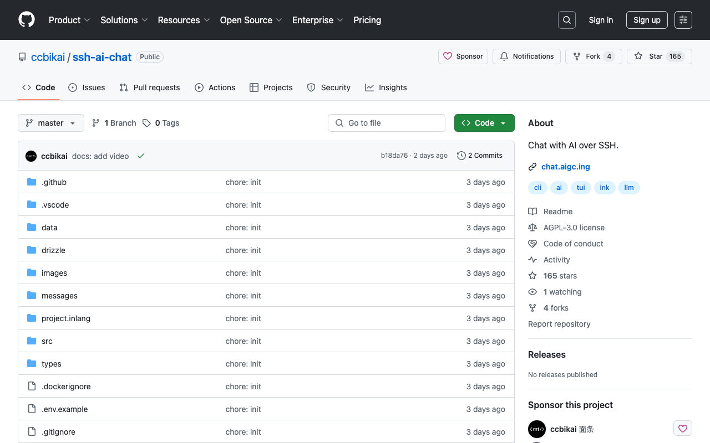The width and height of the screenshot is (710, 443).
Task: Click the .dockerignore file icon
Action: (32, 387)
